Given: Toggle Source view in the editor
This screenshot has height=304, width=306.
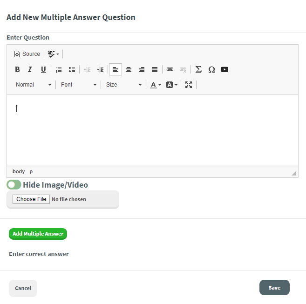Looking at the screenshot, I should pos(27,54).
